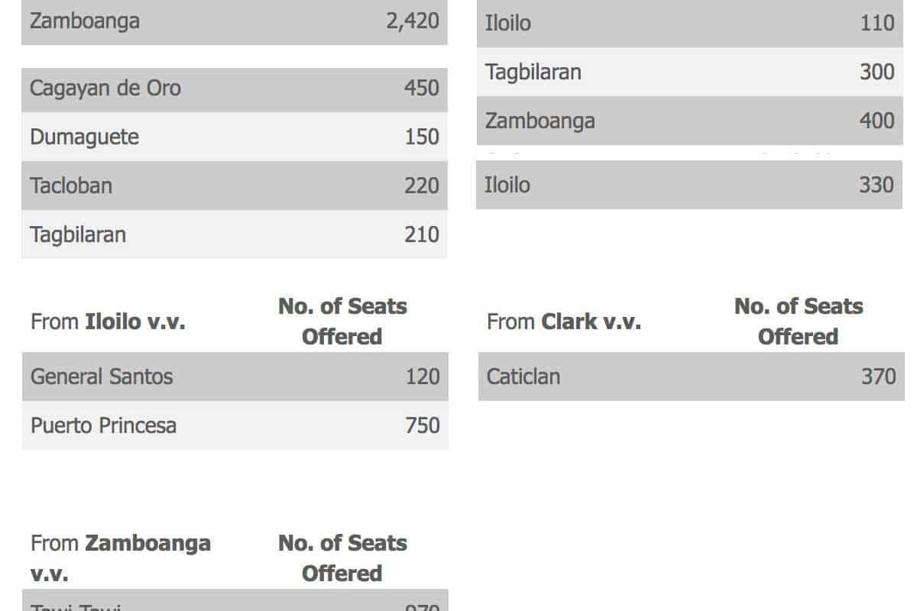This screenshot has height=611, width=917.
Task: Click the 750 seats value
Action: [423, 425]
